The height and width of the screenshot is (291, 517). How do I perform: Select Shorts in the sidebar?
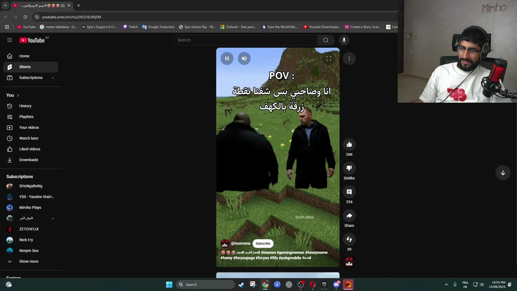point(31,67)
